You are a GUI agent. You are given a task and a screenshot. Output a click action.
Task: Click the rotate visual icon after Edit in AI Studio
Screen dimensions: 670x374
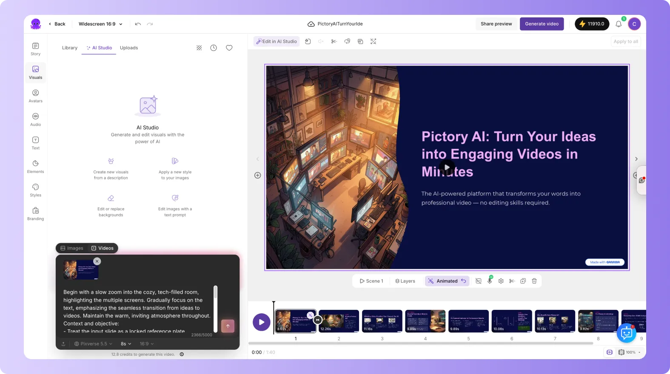(x=308, y=41)
